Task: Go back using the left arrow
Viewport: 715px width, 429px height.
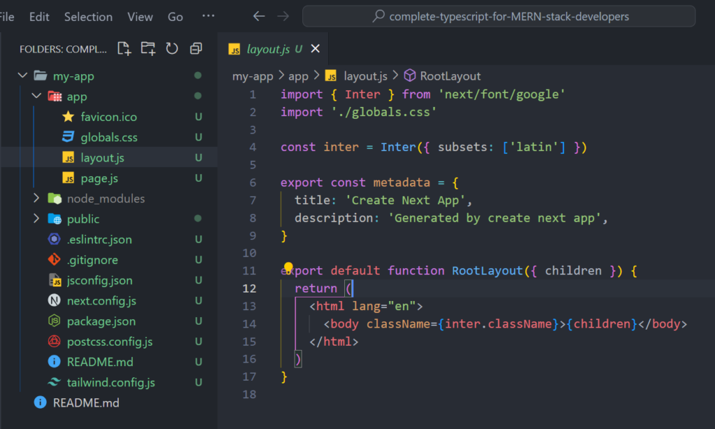Action: click(x=259, y=16)
